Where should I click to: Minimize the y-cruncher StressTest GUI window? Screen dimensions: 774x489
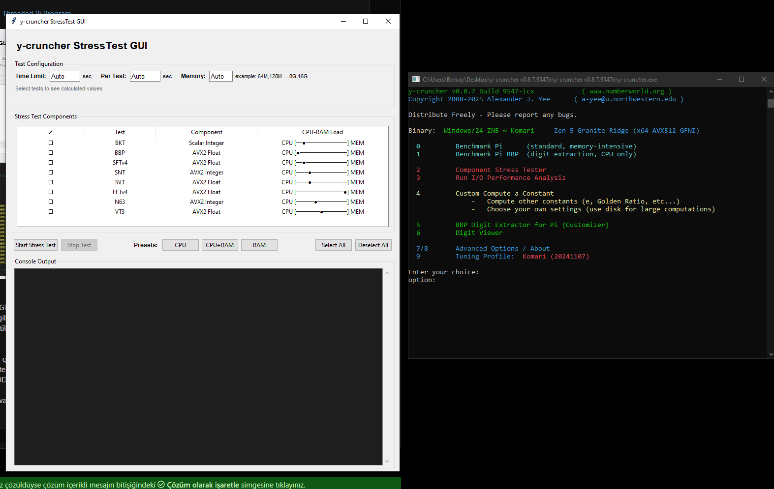[343, 21]
